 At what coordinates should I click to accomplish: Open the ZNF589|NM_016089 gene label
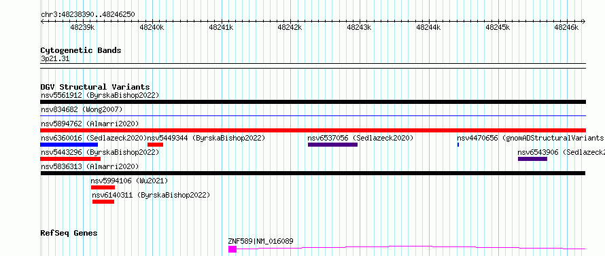coord(260,241)
